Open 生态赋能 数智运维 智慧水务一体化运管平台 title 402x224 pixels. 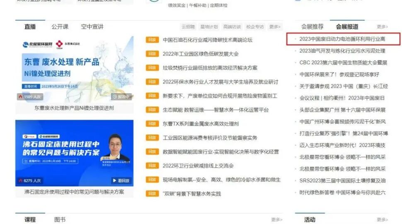point(216,110)
